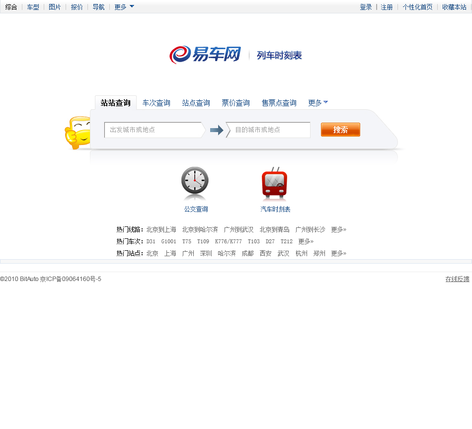Click the yellow smiley mascot icon
472x429 pixels.
pos(78,133)
